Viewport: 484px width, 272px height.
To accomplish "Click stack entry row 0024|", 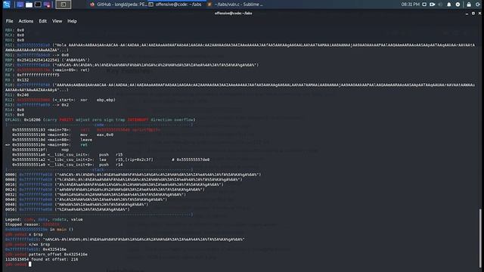I will 105,190.
